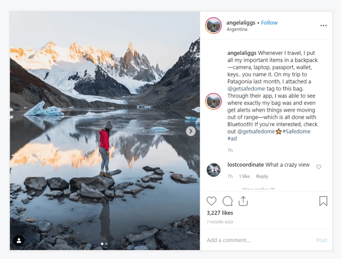View who liked: 3,227 likes
The height and width of the screenshot is (259, 341).
pyautogui.click(x=220, y=213)
